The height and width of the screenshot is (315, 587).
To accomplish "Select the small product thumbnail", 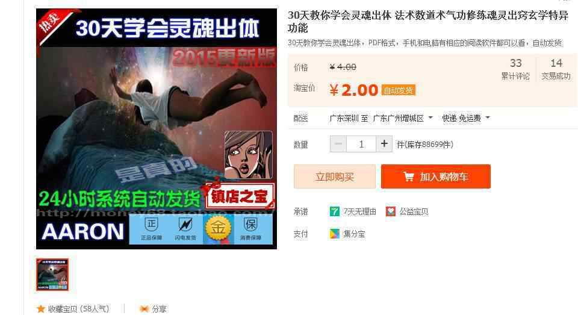I will [52, 275].
